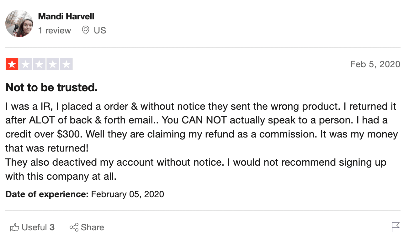Viewport: 409px width, 240px height.
Task: Click the review body paragraph text
Action: click(x=202, y=141)
